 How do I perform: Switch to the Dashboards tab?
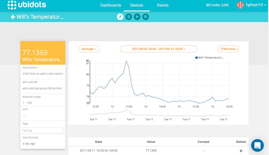111,5
